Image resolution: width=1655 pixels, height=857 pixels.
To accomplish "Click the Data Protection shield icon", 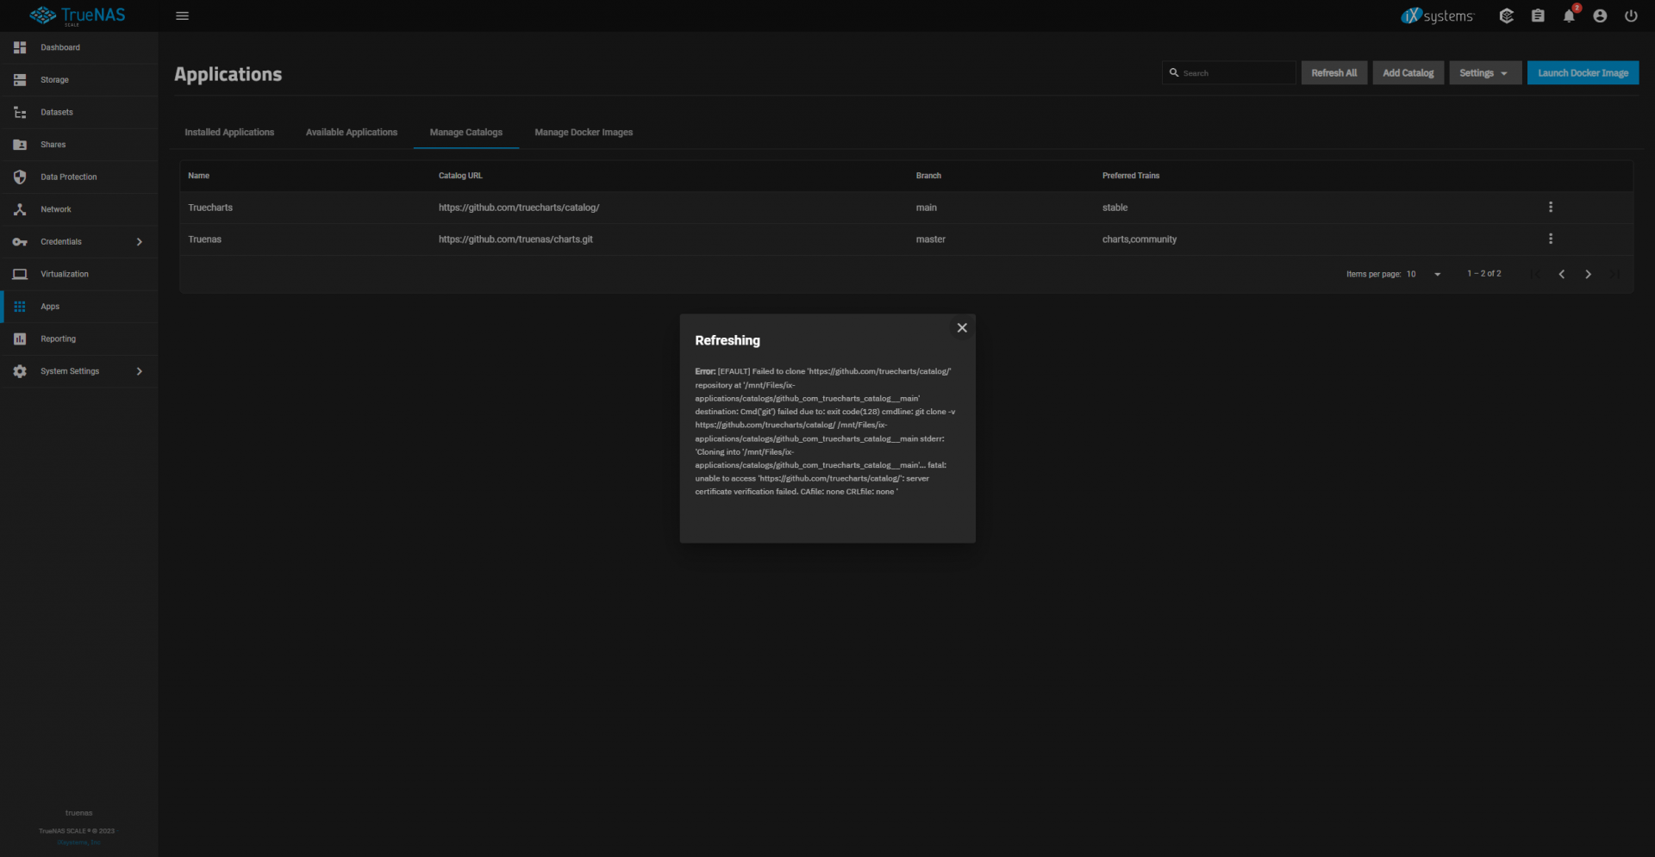I will [20, 177].
